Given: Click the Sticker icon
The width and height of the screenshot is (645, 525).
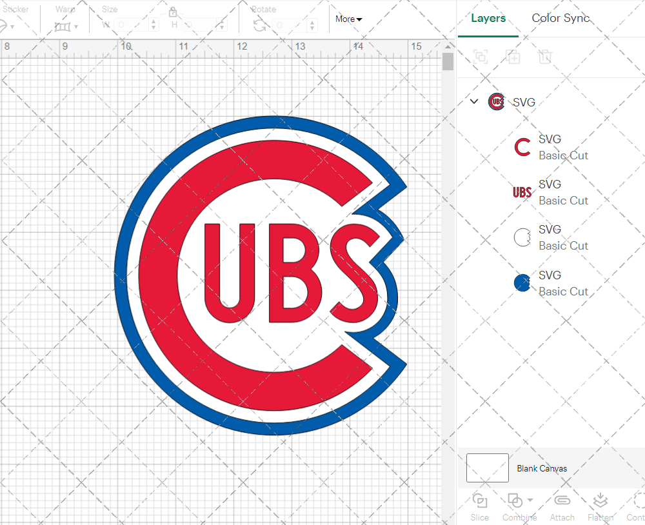Looking at the screenshot, I should click(3, 26).
